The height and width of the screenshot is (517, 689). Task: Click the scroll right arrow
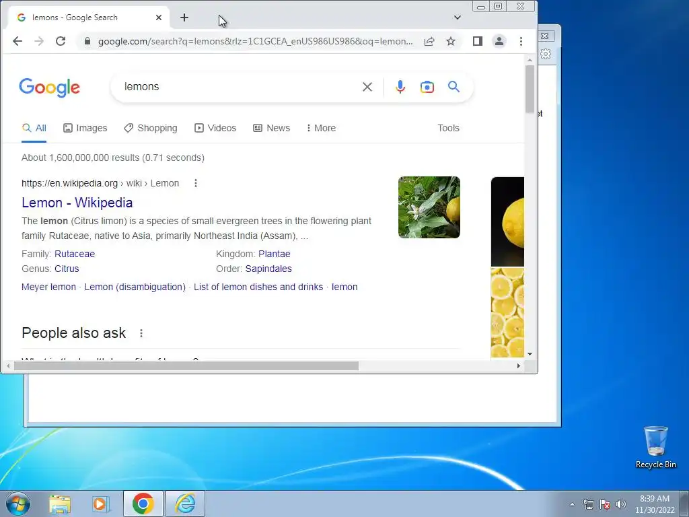519,366
